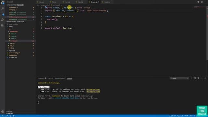The width and height of the screenshot is (208, 117).
Task: Open the terminal shell selector dropdown showing bash
Action: click(179, 78)
